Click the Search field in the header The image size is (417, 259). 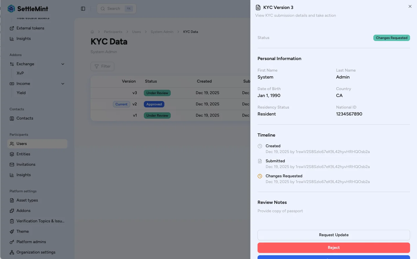click(x=116, y=8)
